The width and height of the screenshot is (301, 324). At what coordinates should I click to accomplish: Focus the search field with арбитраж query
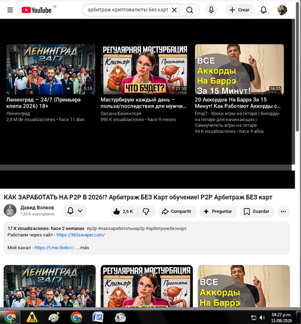pos(128,10)
